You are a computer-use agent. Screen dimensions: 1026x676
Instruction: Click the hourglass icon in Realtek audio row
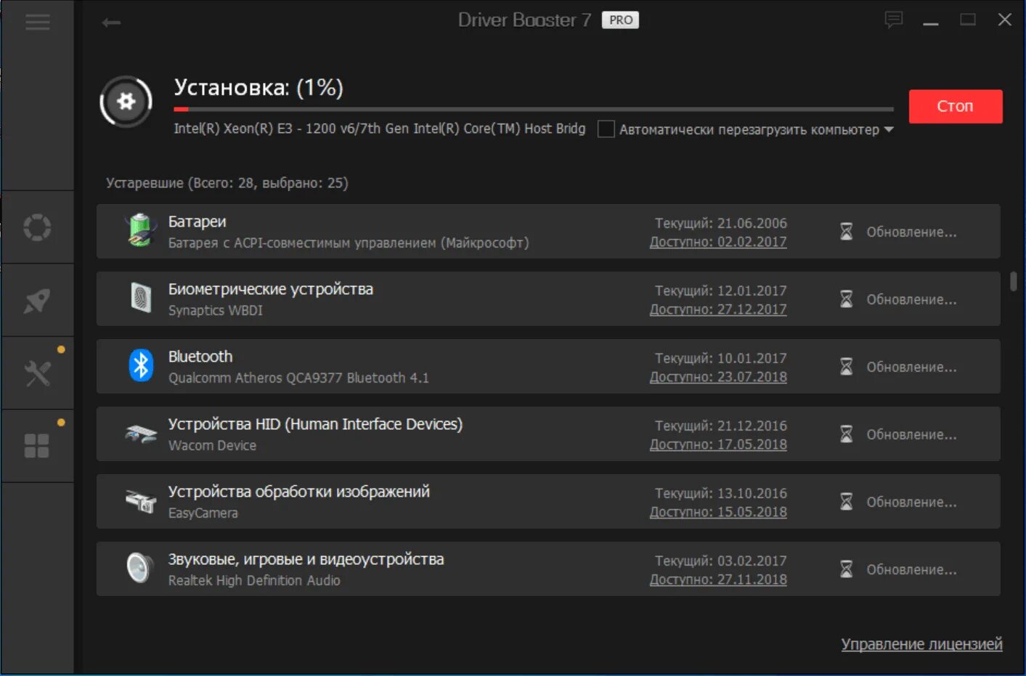[847, 569]
